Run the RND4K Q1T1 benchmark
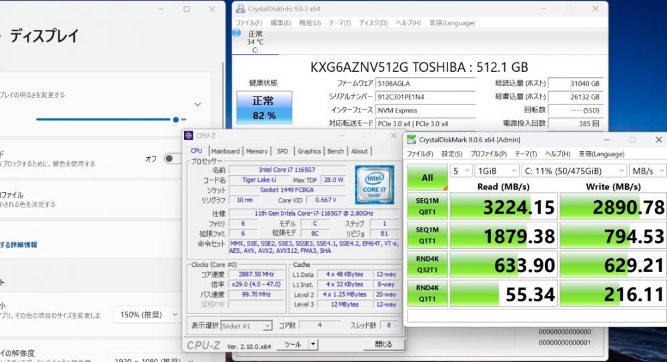Viewport: 667px width, 362px height. coord(427,293)
